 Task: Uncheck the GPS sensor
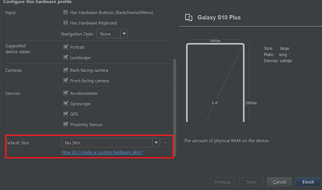(x=66, y=114)
